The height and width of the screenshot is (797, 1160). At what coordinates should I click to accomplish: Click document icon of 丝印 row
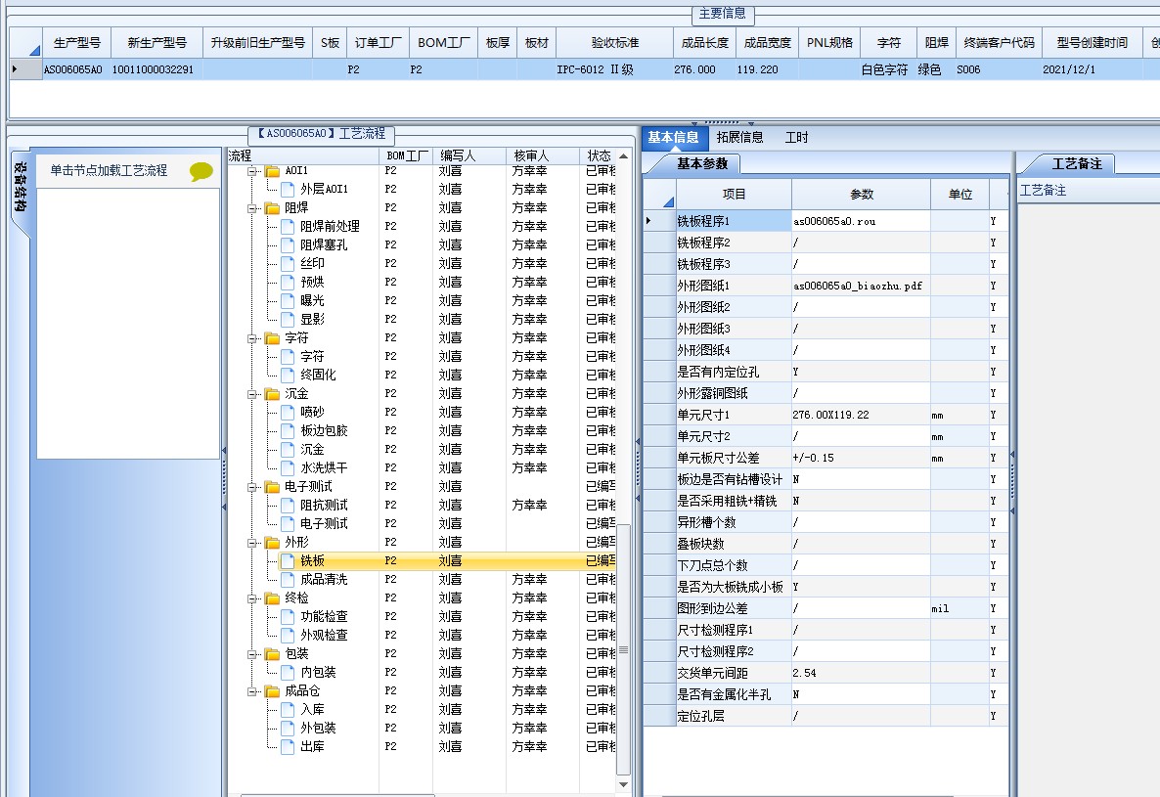pos(289,263)
